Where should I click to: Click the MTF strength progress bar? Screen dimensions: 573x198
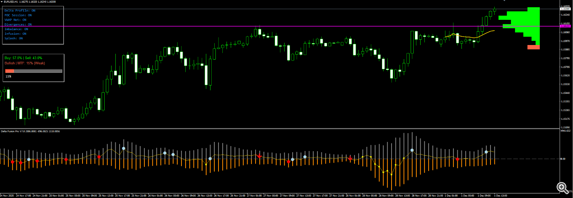click(34, 71)
